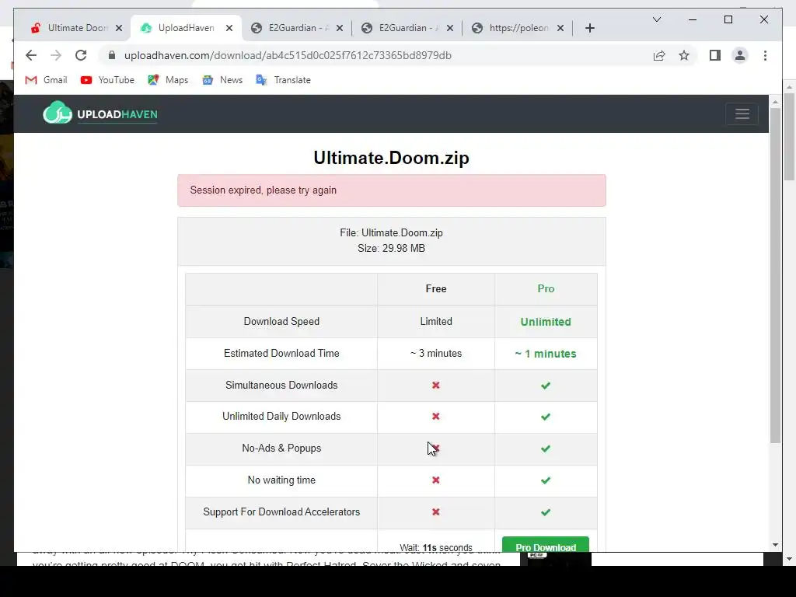Screen dimensions: 796x597
Task: Go back to the previous page
Action: (x=31, y=55)
